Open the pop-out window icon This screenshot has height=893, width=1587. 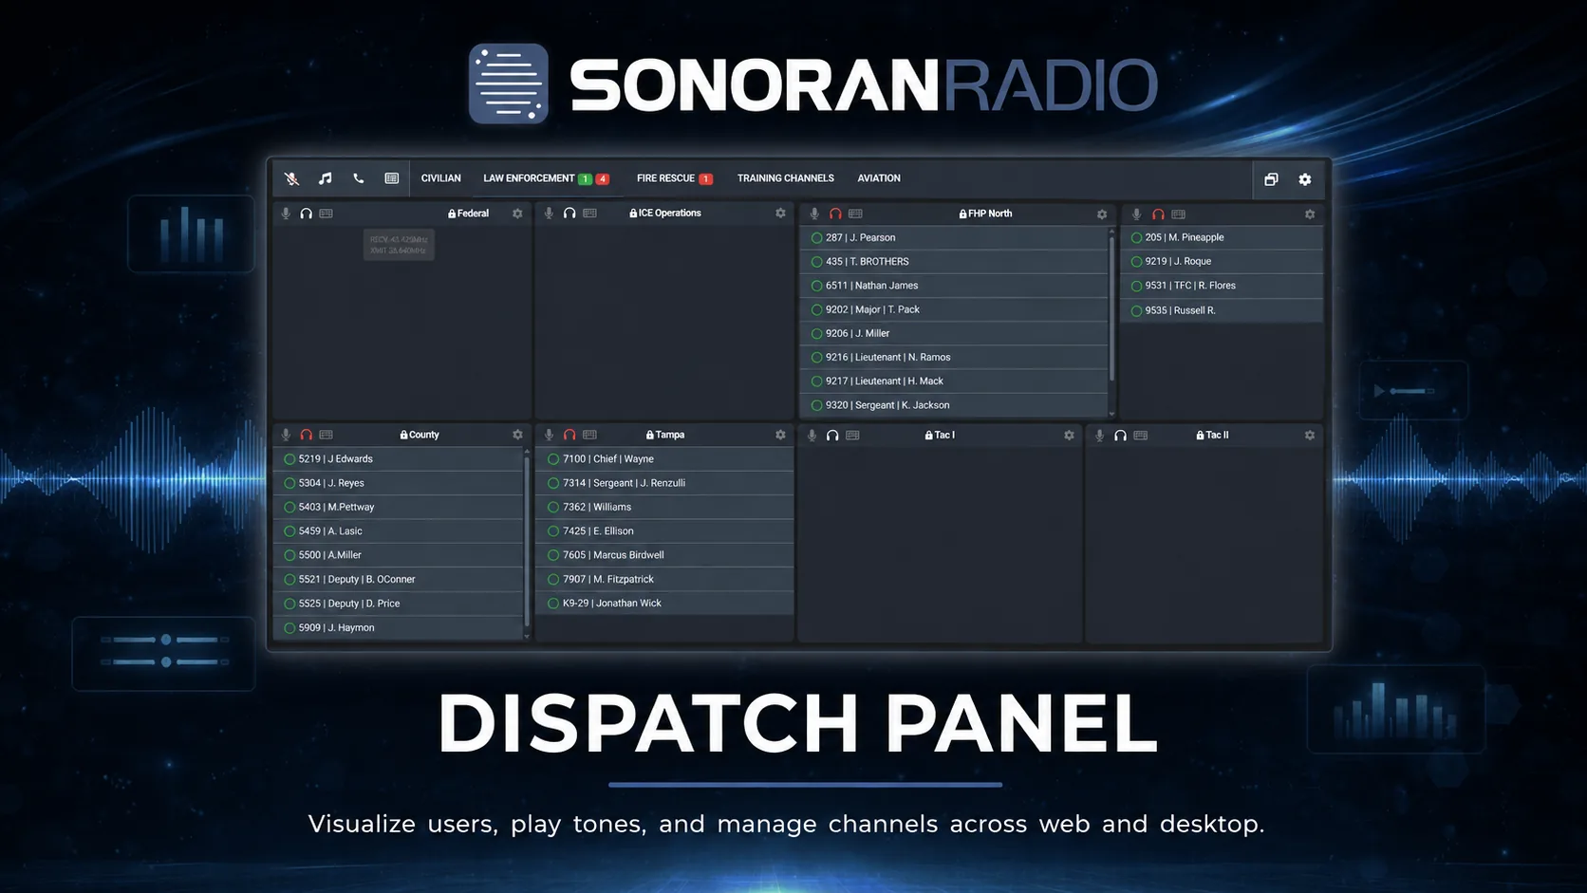(1271, 179)
